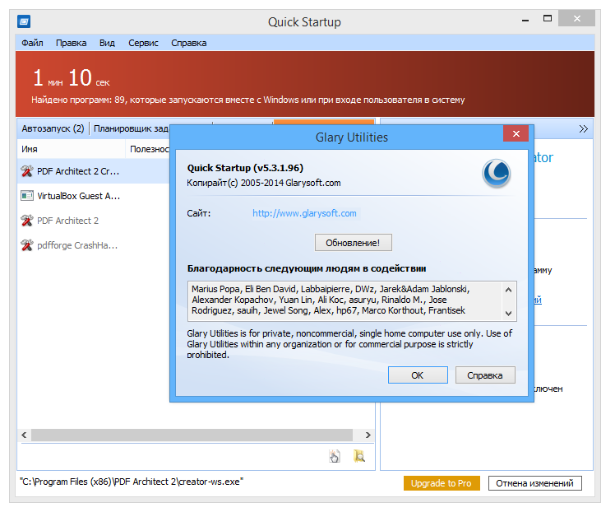The height and width of the screenshot is (512, 615).
Task: Click the PDF Architect 2 Creator row icon
Action: point(27,171)
